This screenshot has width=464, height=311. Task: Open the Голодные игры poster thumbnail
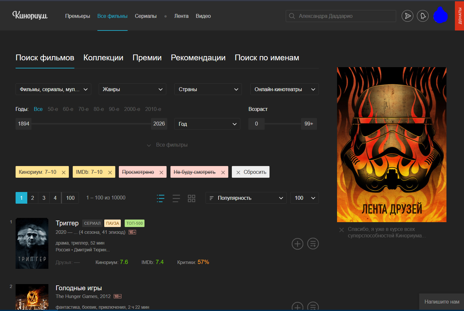tap(32, 297)
